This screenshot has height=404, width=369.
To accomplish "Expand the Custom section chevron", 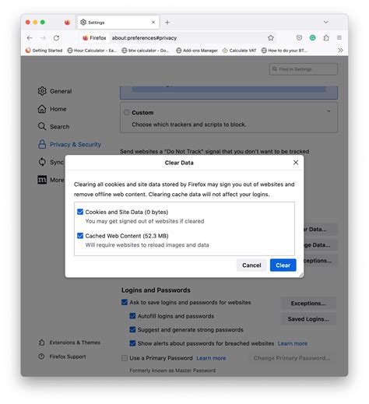I will point(329,111).
